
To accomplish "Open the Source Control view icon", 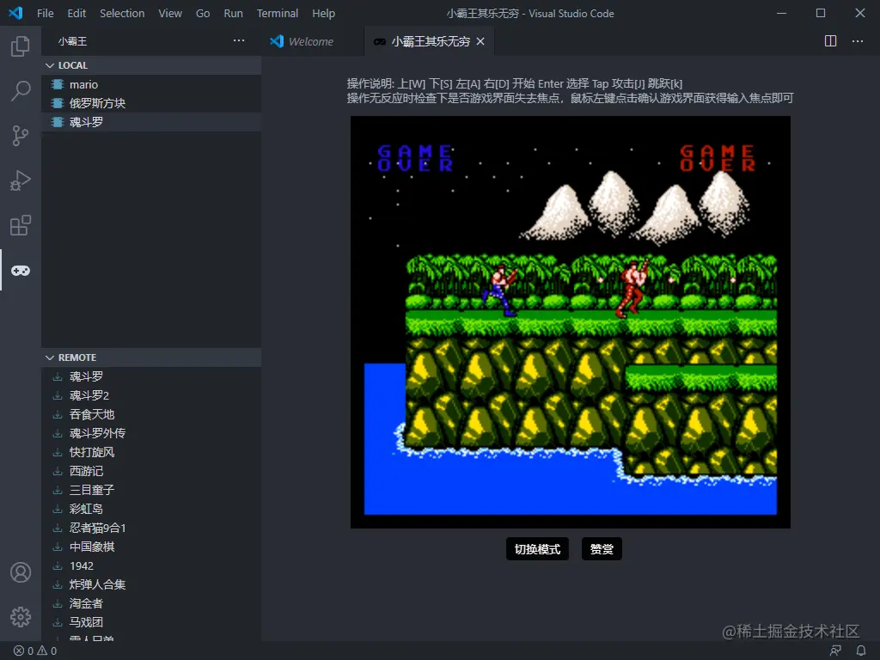I will click(x=21, y=136).
